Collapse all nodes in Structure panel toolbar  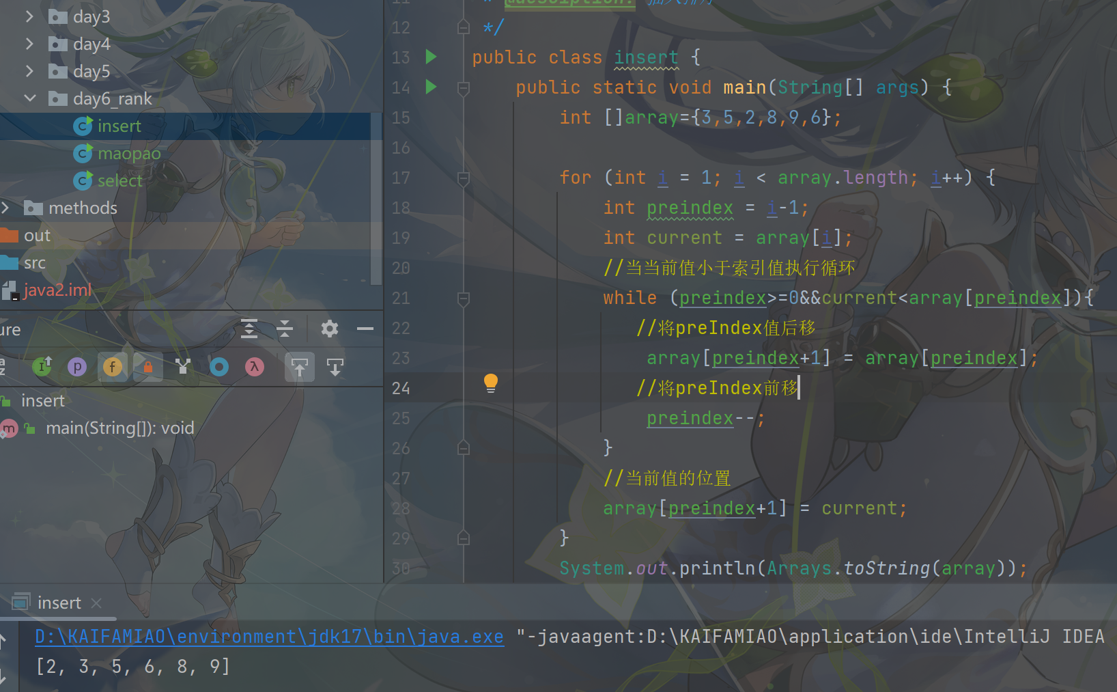[285, 329]
